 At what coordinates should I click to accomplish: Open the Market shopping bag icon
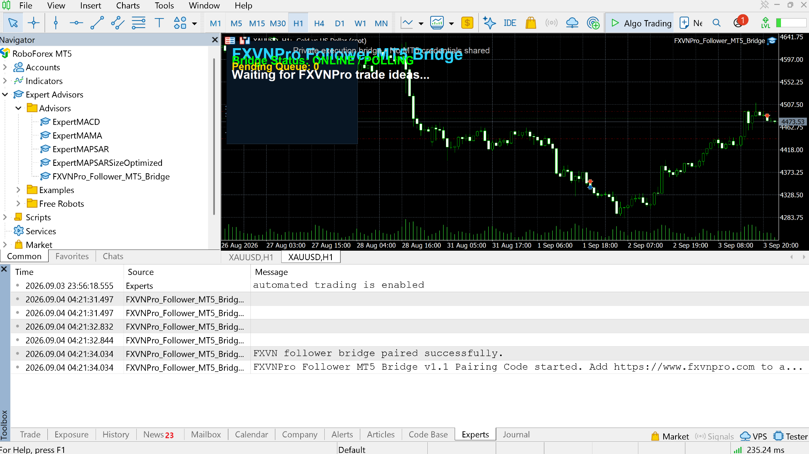pyautogui.click(x=531, y=23)
